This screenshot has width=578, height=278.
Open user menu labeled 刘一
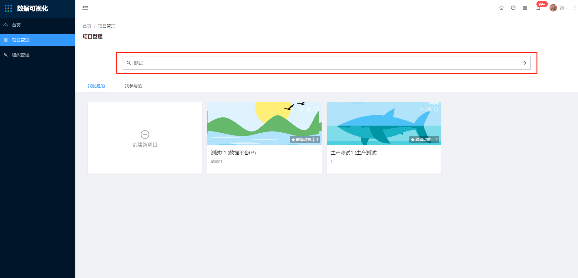click(564, 8)
